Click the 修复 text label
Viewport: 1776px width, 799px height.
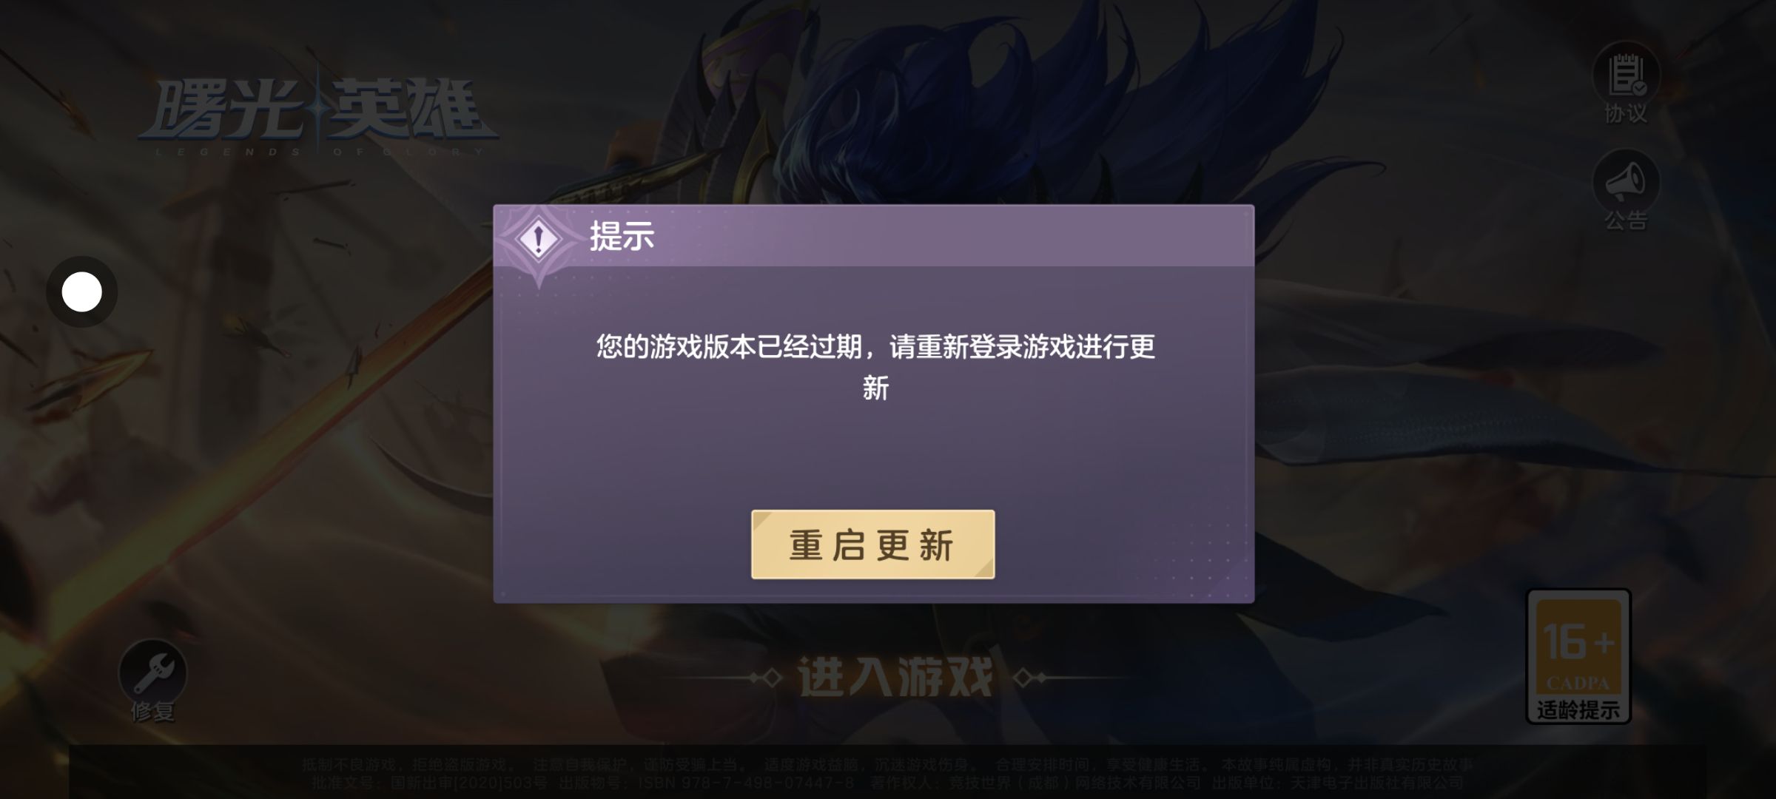(x=153, y=712)
